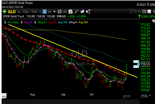This screenshot has width=155, height=104.
Task: Click the 'Aug' date axis label
Action: [32, 95]
